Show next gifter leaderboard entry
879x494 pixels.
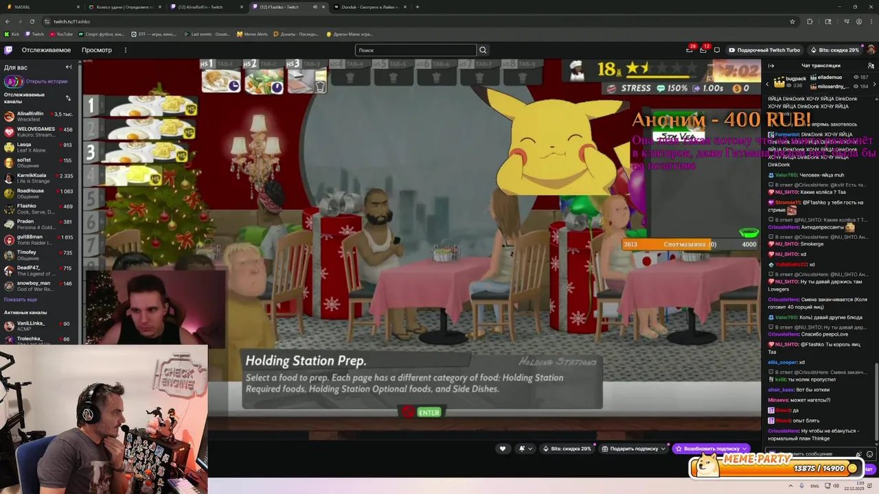(874, 83)
